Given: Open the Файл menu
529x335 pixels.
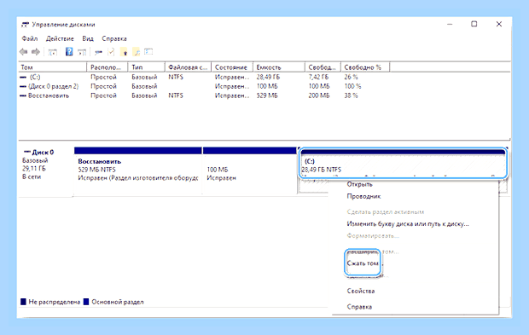Looking at the screenshot, I should 30,38.
